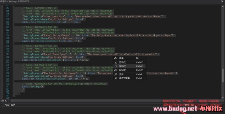Click the Cut scissors icon in context menu

[x=115, y=62]
